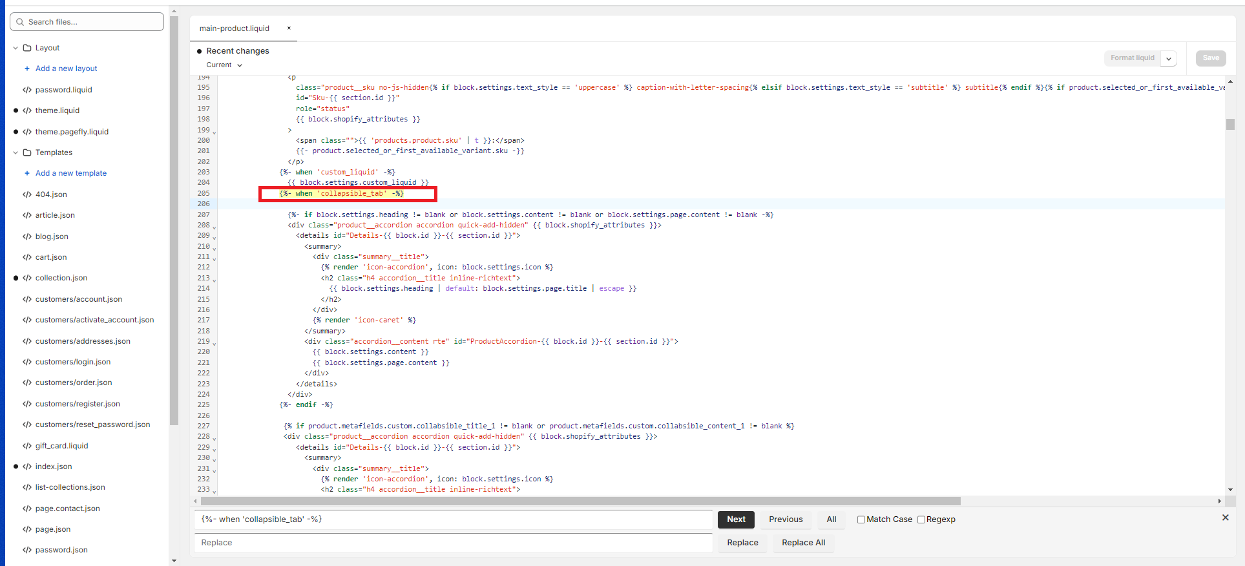Open collection.json in the file tree
Screen dimensions: 1245x566
61,278
